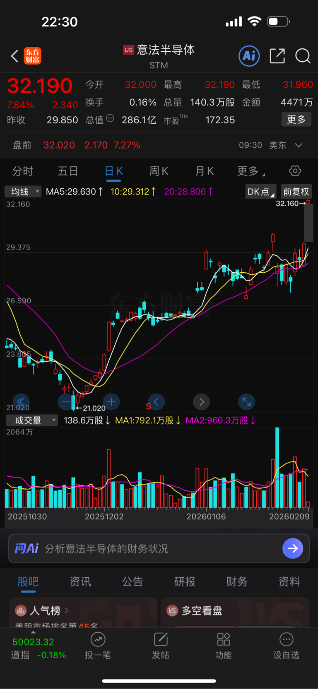Image resolution: width=318 pixels, height=689 pixels.
Task: Open the search magnifier icon
Action: point(303,56)
